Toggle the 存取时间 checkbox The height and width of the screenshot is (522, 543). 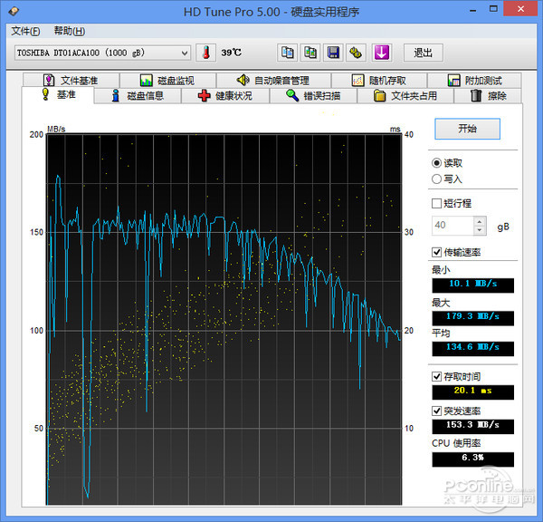click(x=438, y=376)
